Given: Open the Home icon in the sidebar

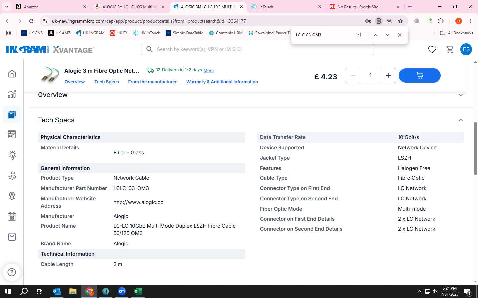Looking at the screenshot, I should click(x=12, y=74).
